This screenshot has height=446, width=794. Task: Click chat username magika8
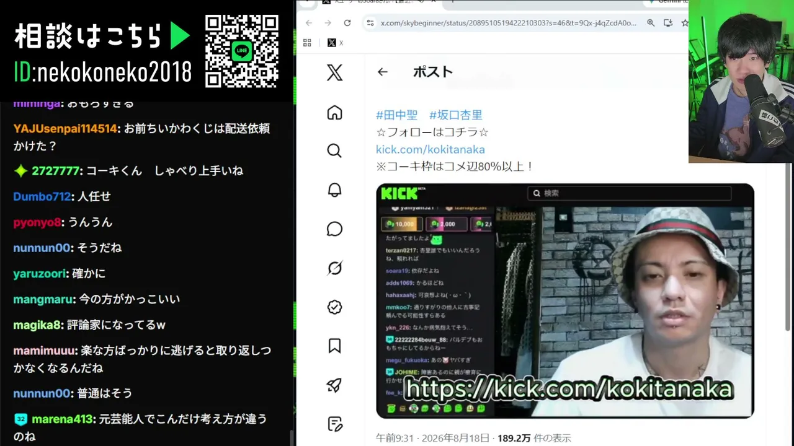pos(37,325)
